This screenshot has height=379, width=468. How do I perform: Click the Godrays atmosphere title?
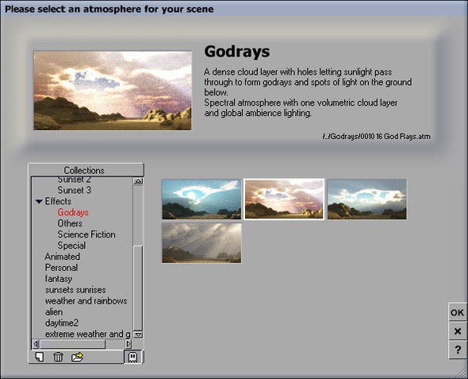pos(237,51)
